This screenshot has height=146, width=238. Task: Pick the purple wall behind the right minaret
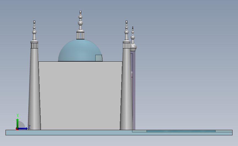[134, 91]
